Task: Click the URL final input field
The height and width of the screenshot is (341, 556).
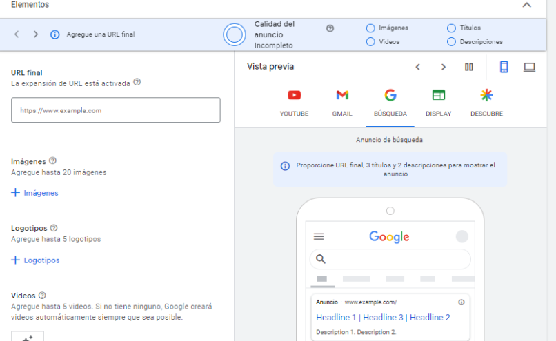Action: point(116,110)
